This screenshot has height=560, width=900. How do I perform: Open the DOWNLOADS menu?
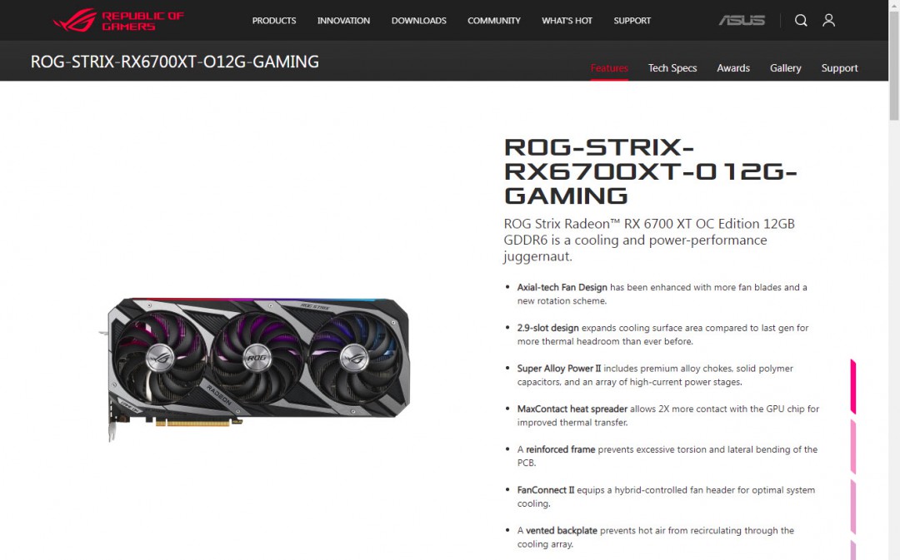click(418, 21)
